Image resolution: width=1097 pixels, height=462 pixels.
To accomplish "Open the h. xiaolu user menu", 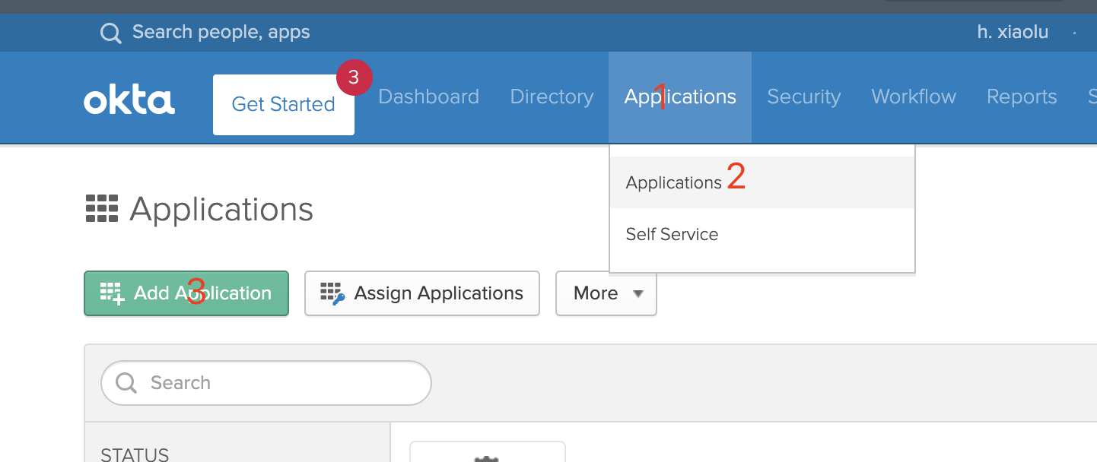I will coord(1013,32).
